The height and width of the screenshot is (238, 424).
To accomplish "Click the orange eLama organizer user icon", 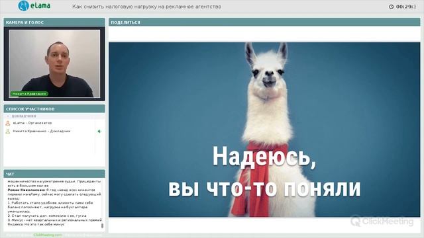I will pyautogui.click(x=8, y=123).
